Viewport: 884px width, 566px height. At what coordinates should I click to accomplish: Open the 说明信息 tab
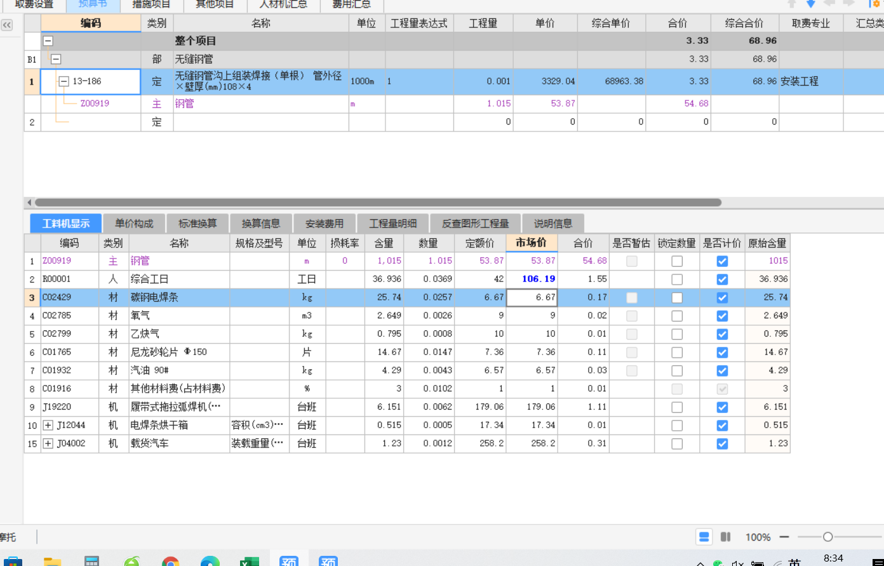[553, 224]
